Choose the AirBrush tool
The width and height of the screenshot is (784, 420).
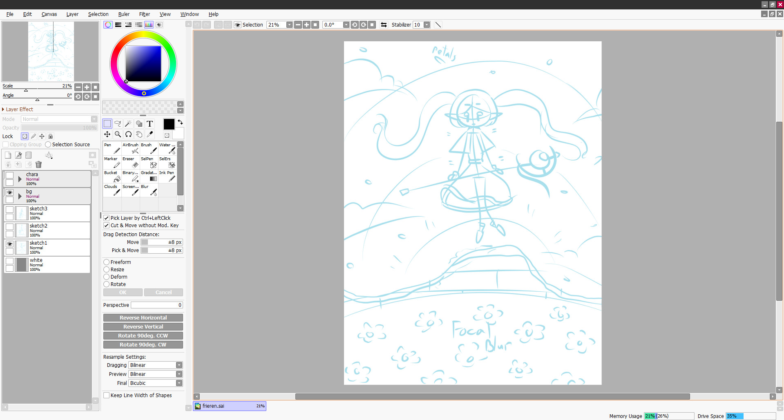point(130,148)
